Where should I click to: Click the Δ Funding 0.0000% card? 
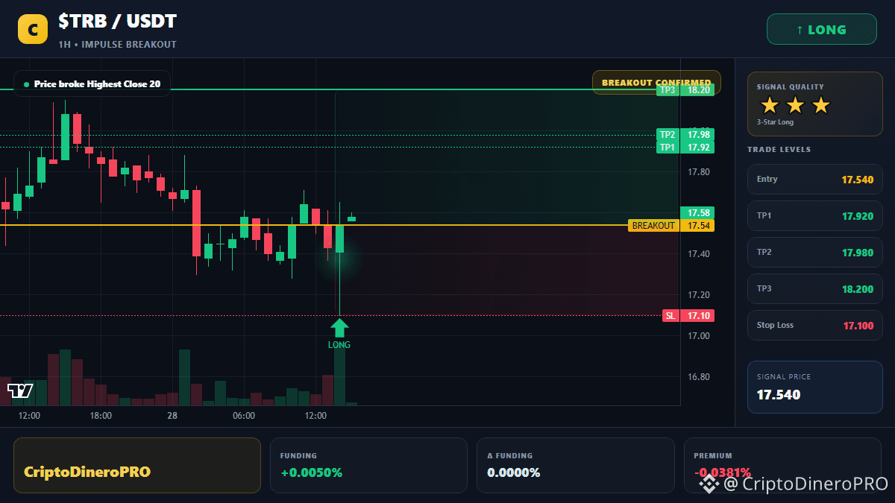pyautogui.click(x=575, y=465)
